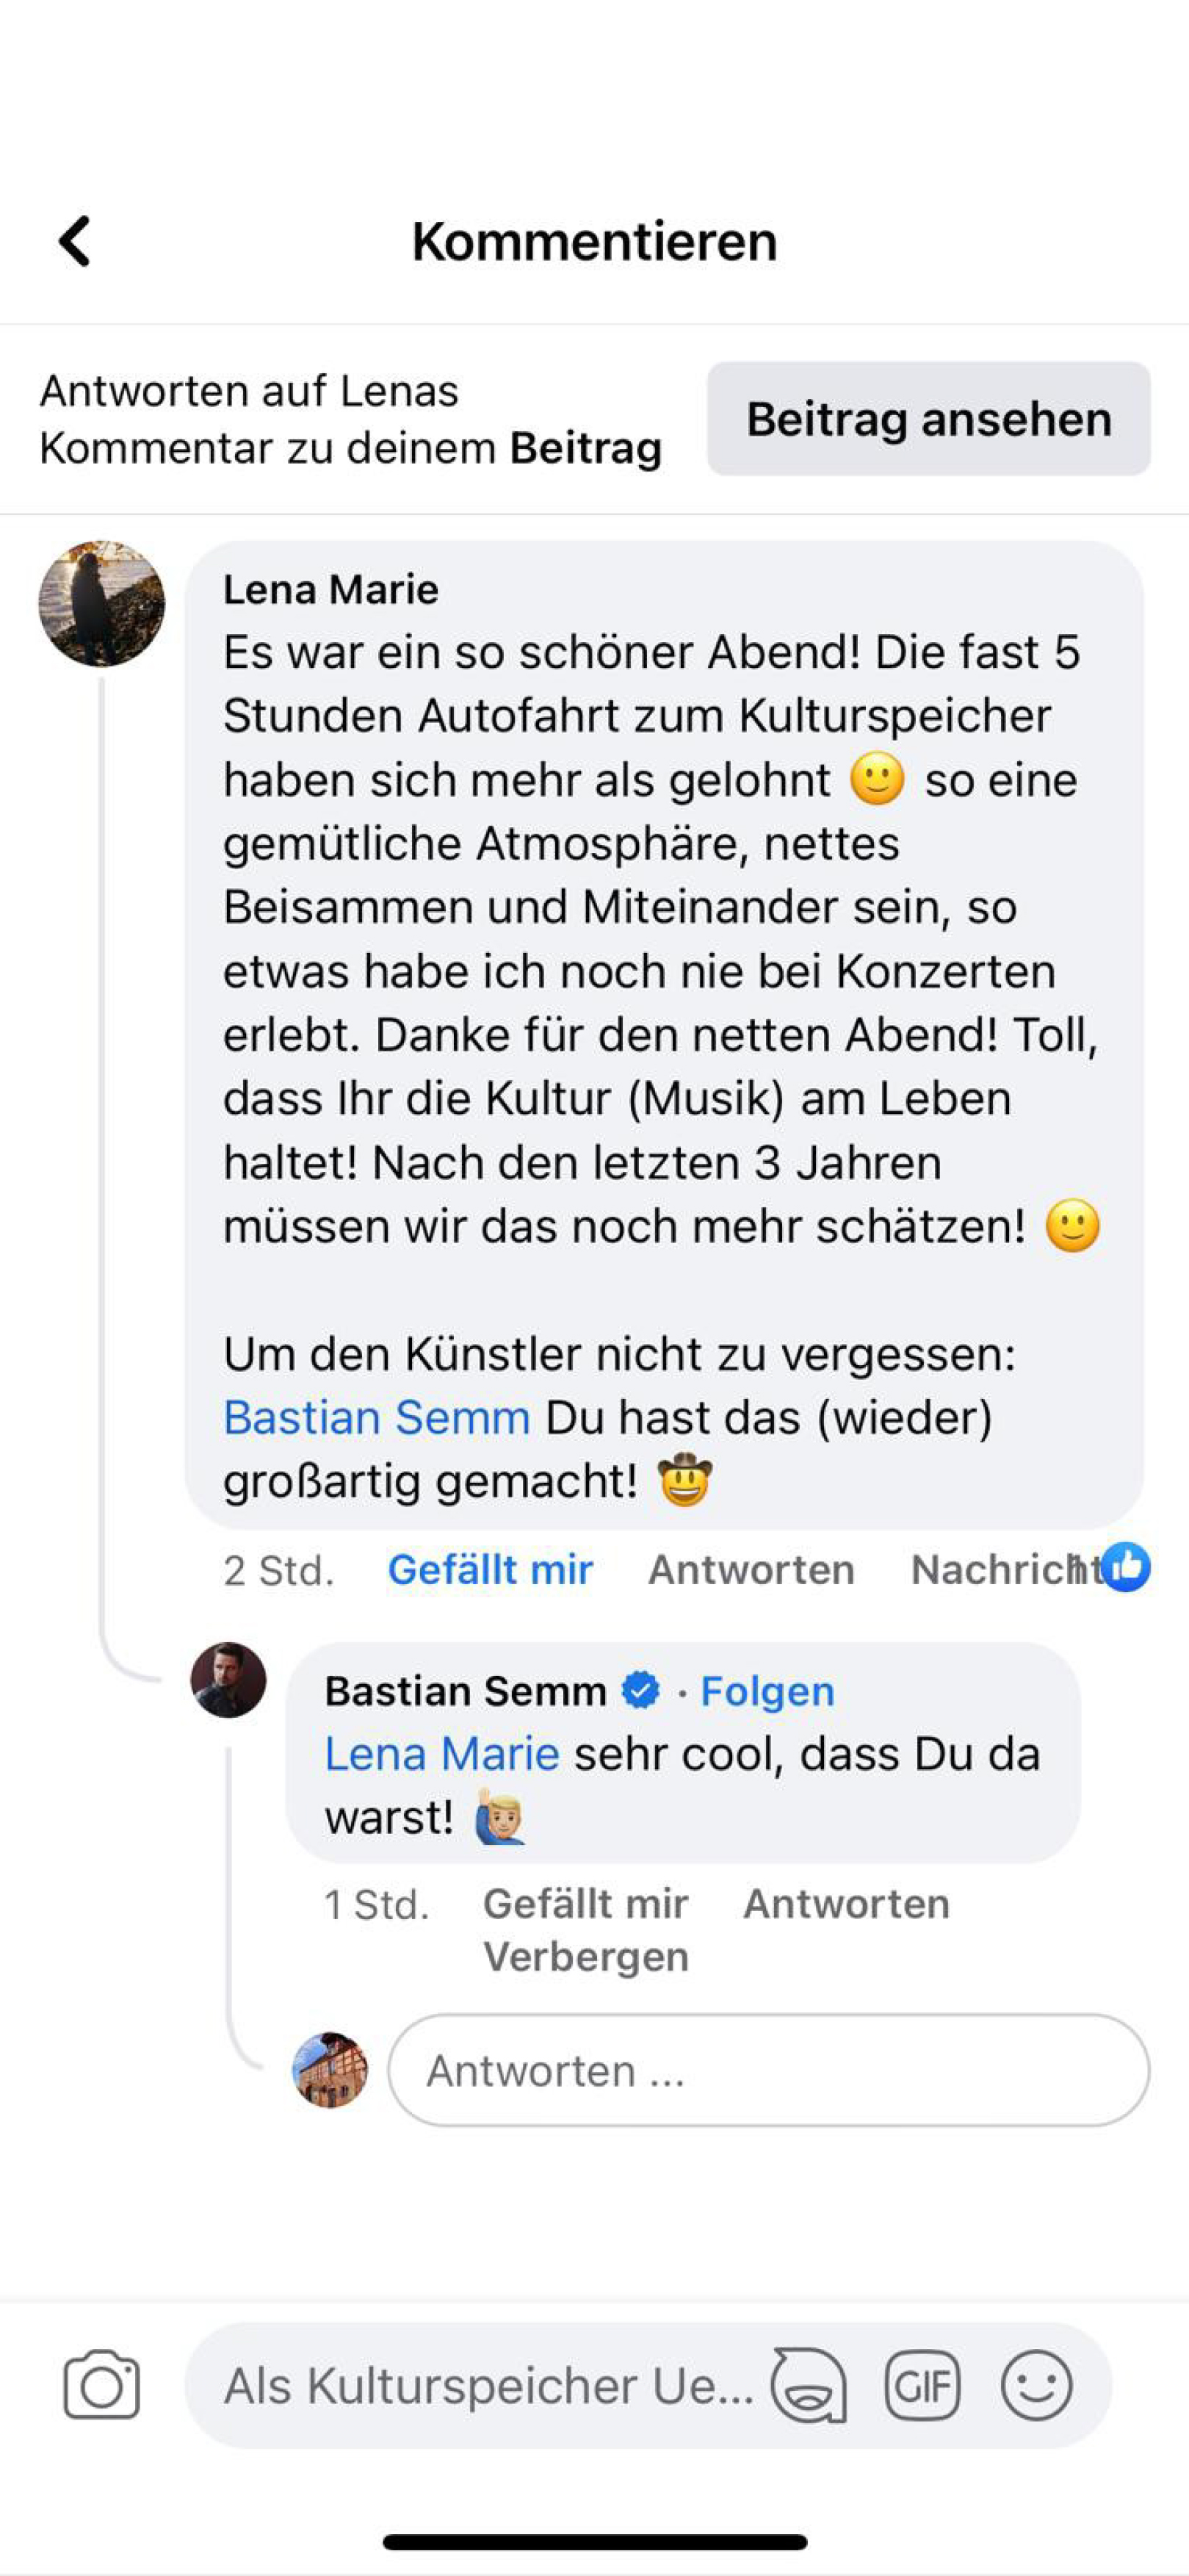
Task: Click the Antworten ... reply field
Action: pyautogui.click(x=767, y=2070)
